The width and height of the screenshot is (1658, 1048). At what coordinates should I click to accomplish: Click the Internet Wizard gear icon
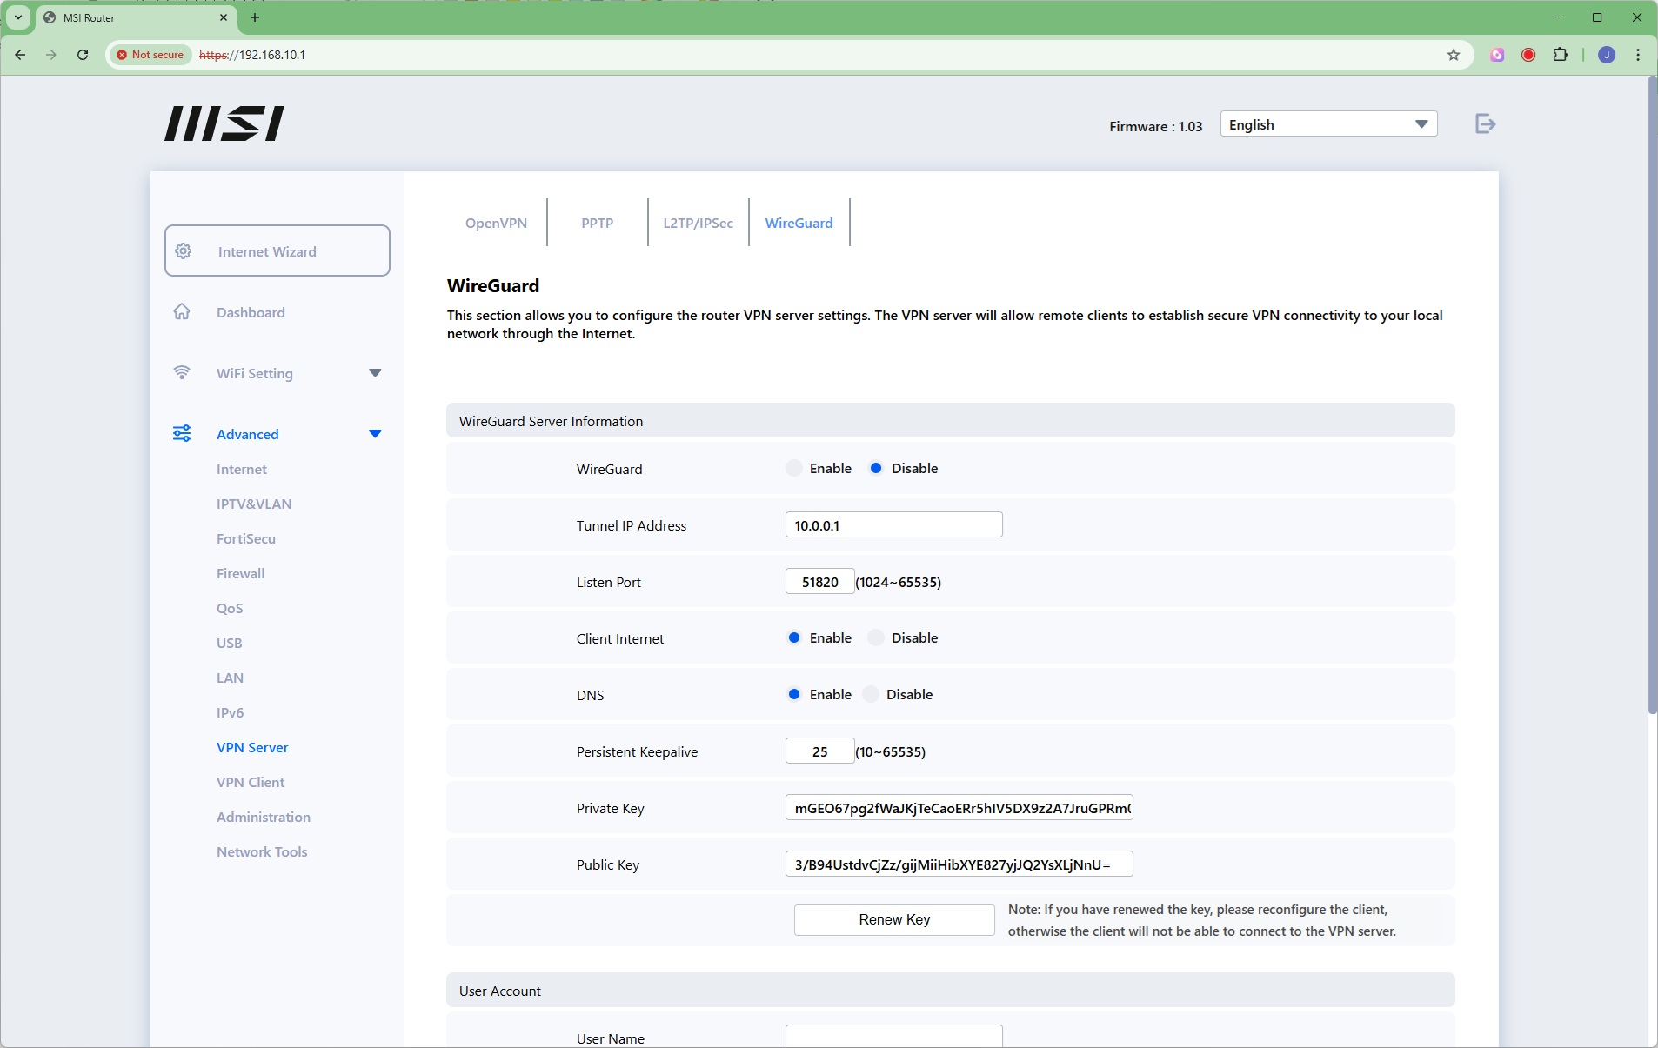click(x=184, y=251)
